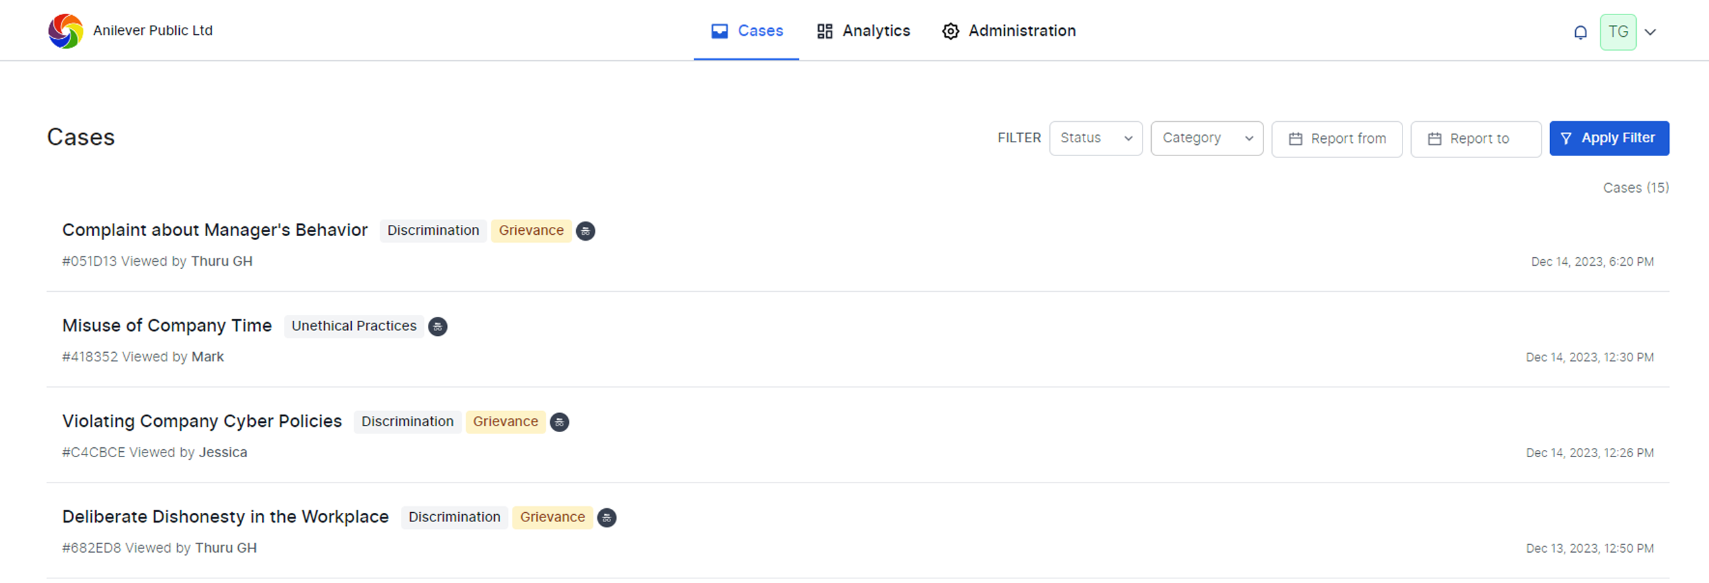This screenshot has width=1709, height=583.
Task: Expand the user account menu chevron
Action: [1651, 32]
